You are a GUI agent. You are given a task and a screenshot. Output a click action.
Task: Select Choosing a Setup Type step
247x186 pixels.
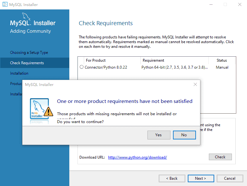(x=29, y=52)
